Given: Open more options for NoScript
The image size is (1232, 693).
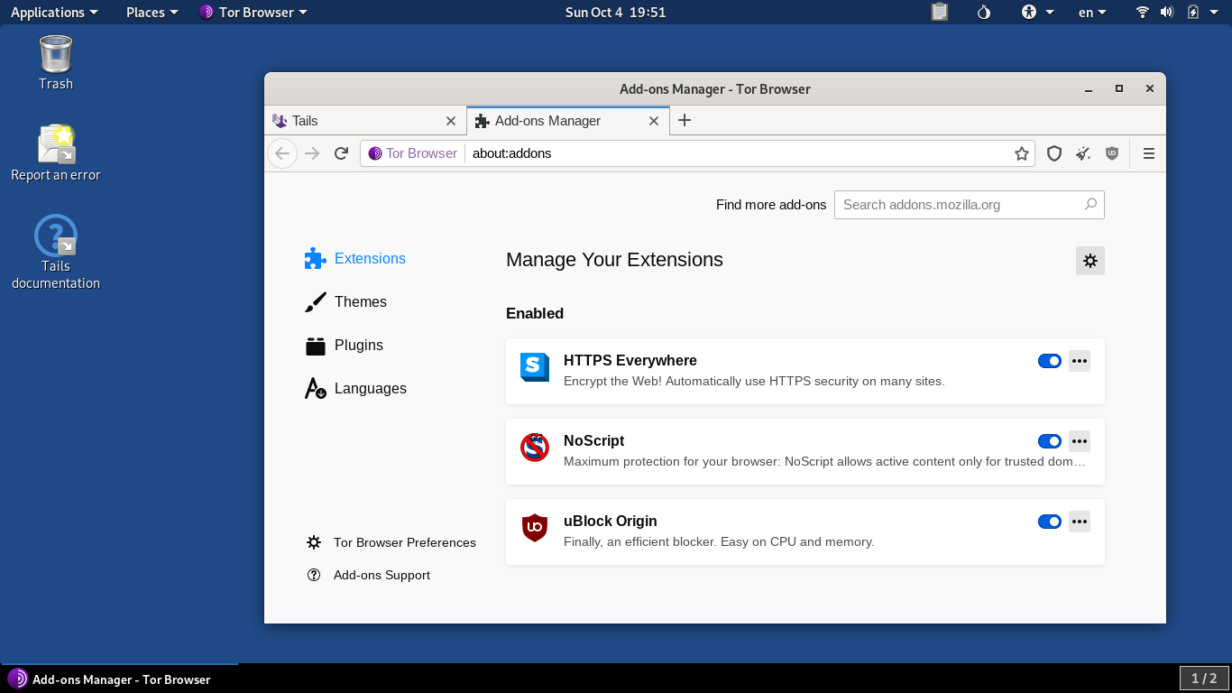Looking at the screenshot, I should [x=1080, y=441].
